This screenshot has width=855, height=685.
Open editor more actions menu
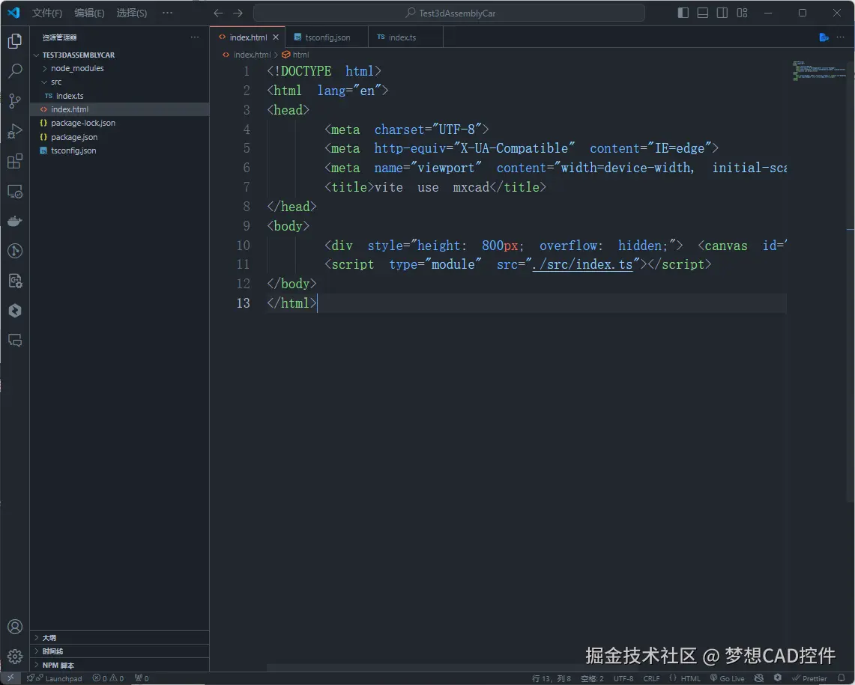840,37
